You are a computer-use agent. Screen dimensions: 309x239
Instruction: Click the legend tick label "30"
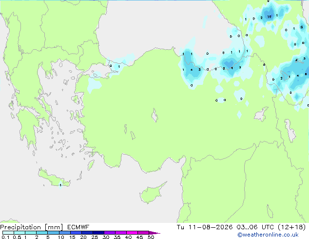click(x=106, y=237)
